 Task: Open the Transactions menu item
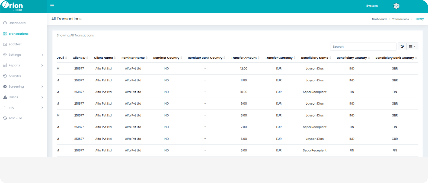[18, 34]
